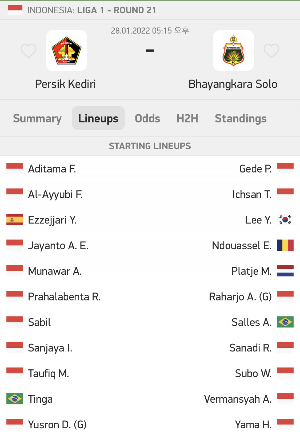
Task: Select the Lineups tab
Action: [x=98, y=118]
